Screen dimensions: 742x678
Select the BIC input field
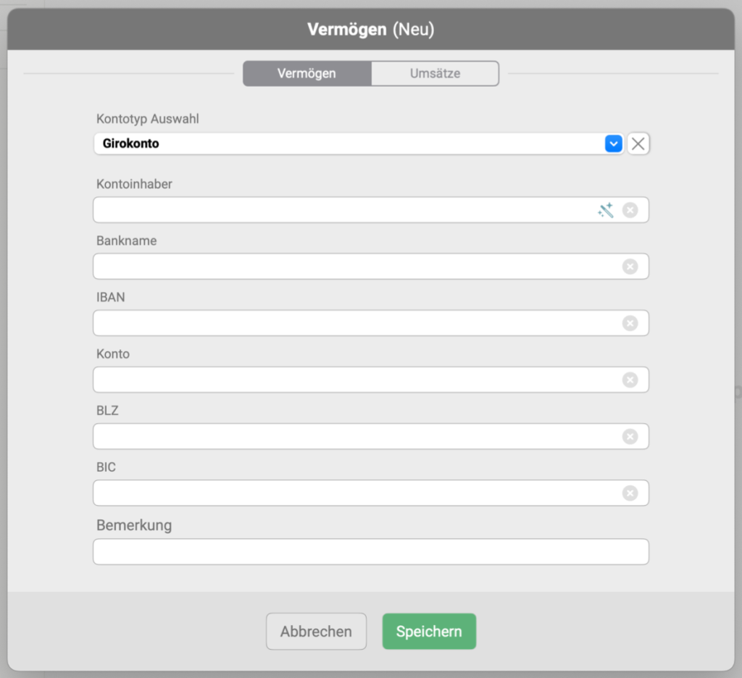355,493
